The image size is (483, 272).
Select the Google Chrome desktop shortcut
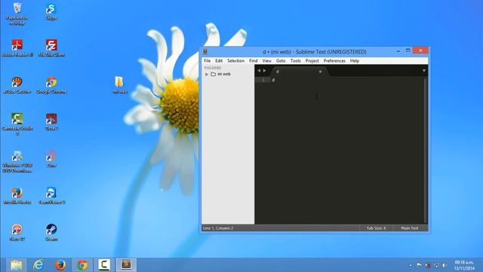click(x=51, y=85)
